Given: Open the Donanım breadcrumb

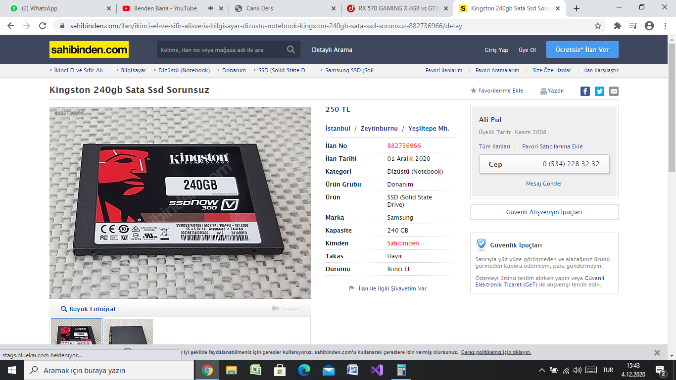Looking at the screenshot, I should click(x=234, y=70).
